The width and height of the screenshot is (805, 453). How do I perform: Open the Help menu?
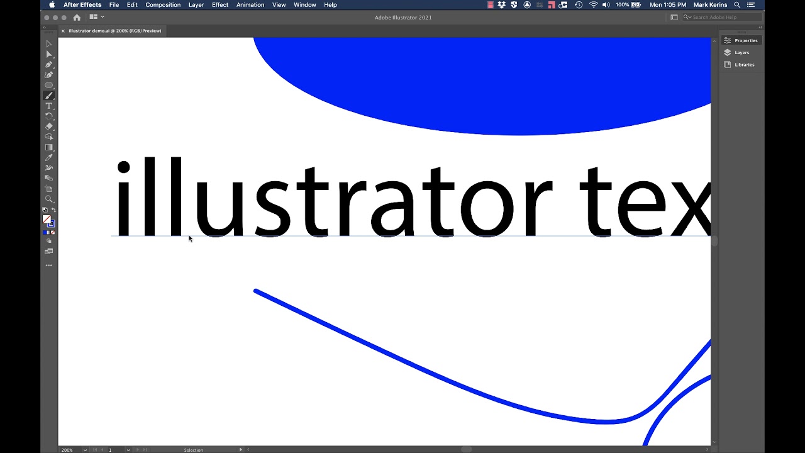(x=330, y=4)
